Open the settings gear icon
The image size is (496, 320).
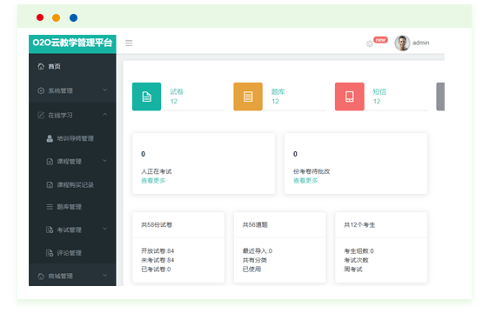pyautogui.click(x=370, y=43)
